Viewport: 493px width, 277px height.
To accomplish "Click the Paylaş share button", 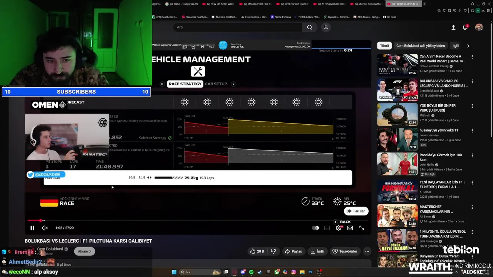I will click(x=293, y=251).
